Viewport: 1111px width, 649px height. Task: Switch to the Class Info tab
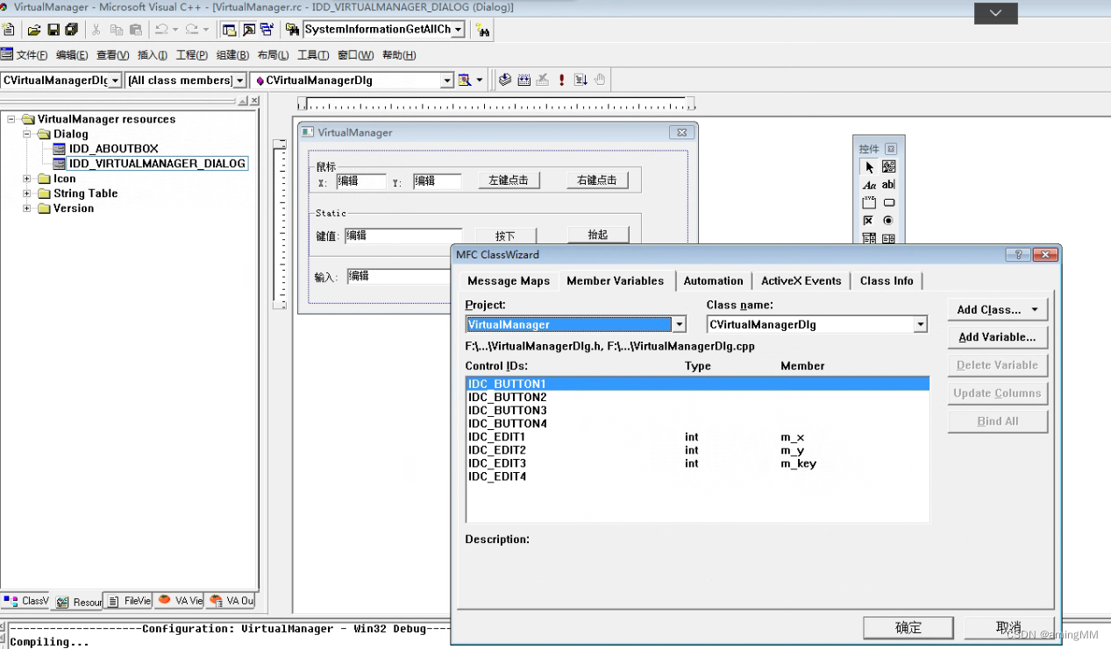point(887,281)
